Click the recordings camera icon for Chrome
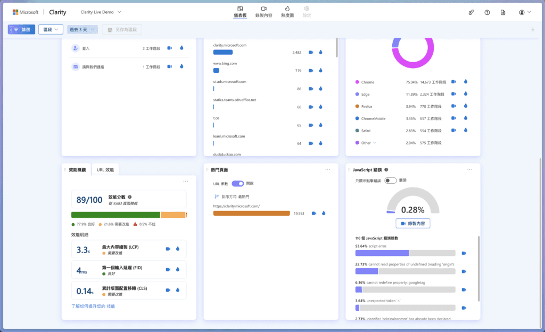The height and width of the screenshot is (332, 545). (x=453, y=82)
